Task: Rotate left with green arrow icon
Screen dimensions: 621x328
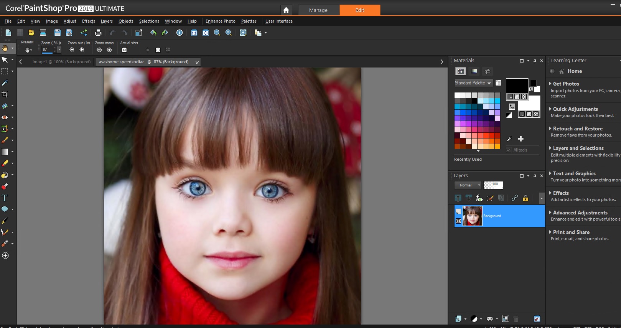Action: 153,33
